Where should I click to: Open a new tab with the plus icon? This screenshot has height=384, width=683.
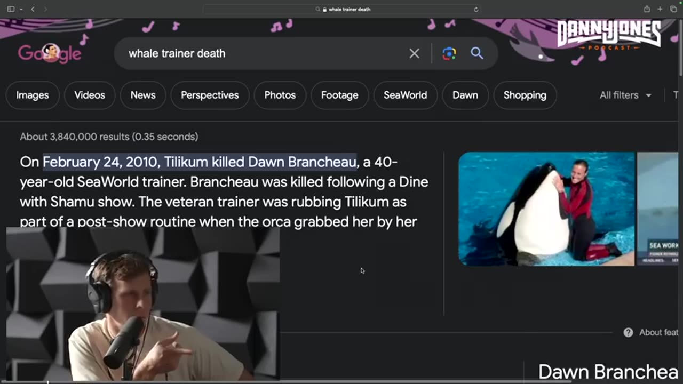pyautogui.click(x=660, y=9)
